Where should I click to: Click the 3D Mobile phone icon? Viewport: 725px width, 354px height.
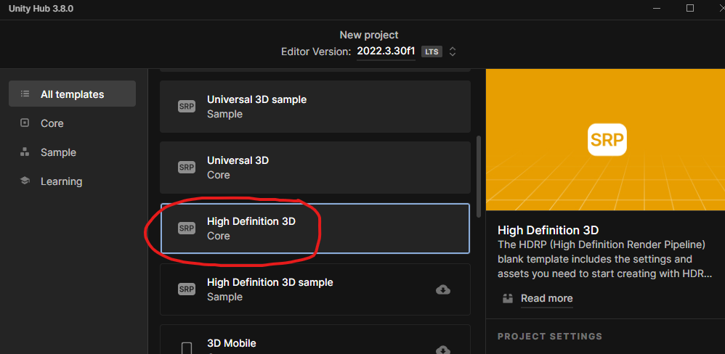point(187,348)
